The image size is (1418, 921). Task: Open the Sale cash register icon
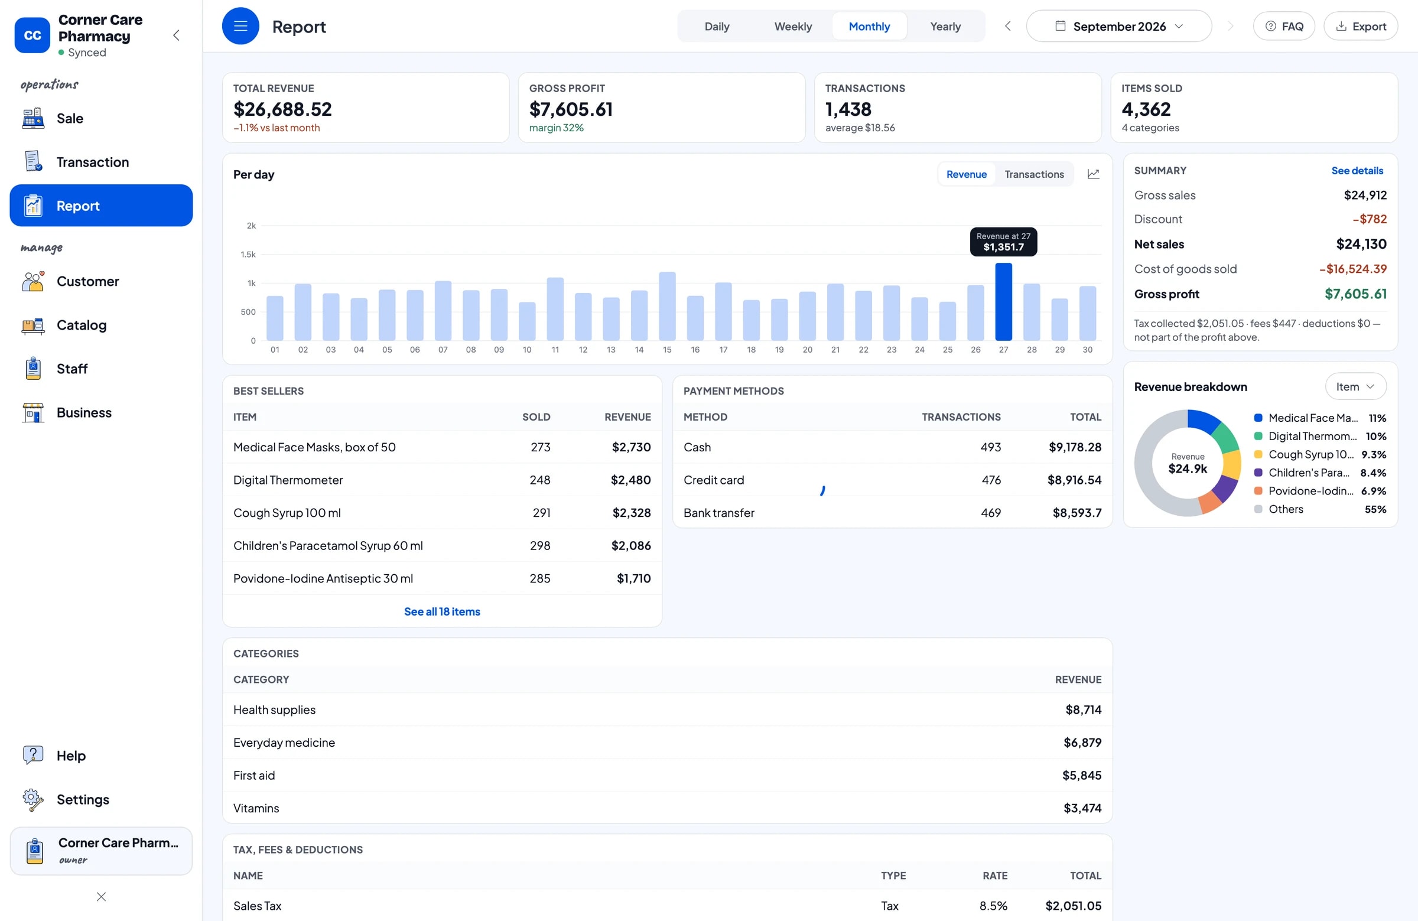tap(32, 119)
